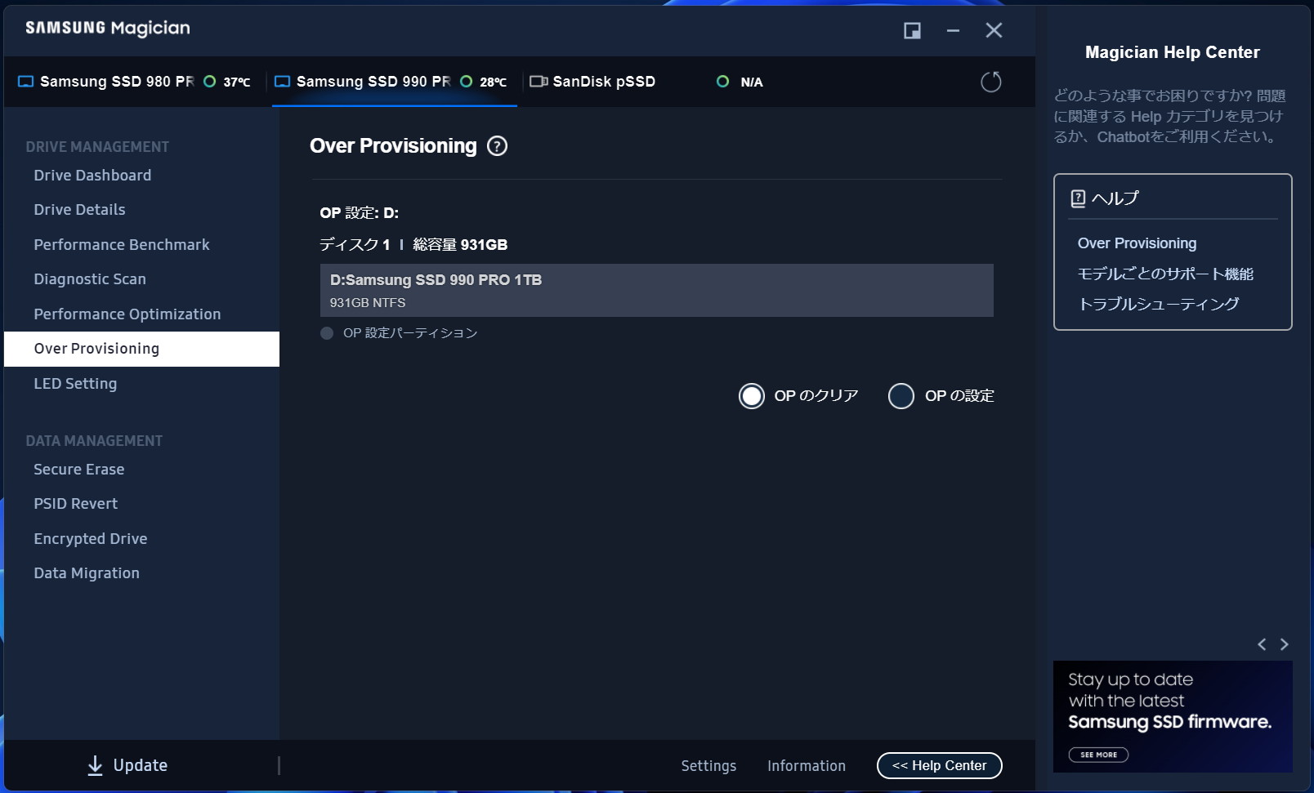Click the SanDisk pSSD portable drive icon

(x=539, y=82)
